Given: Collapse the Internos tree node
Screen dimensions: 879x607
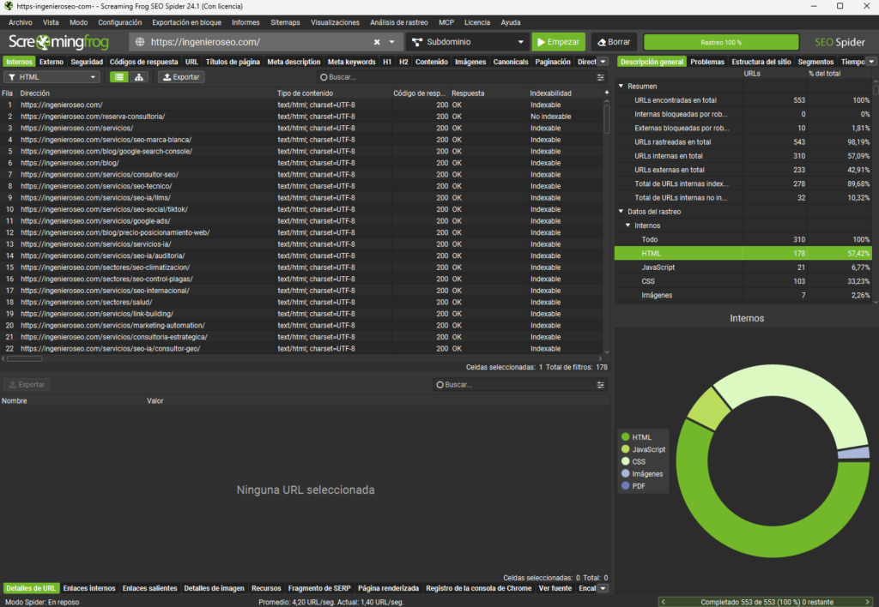Looking at the screenshot, I should tap(628, 225).
